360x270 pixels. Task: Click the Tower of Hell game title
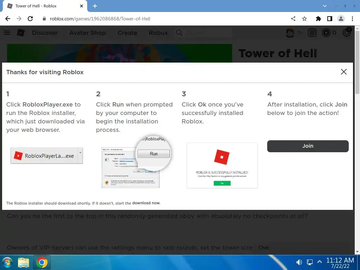point(278,53)
